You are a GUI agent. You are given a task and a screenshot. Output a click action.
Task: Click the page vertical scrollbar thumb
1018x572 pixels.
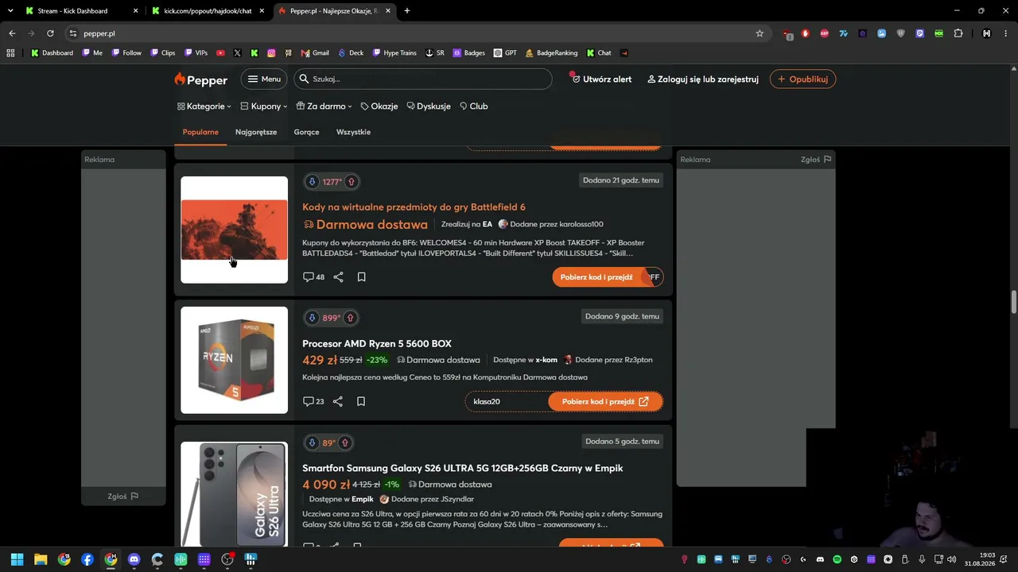pos(1014,303)
